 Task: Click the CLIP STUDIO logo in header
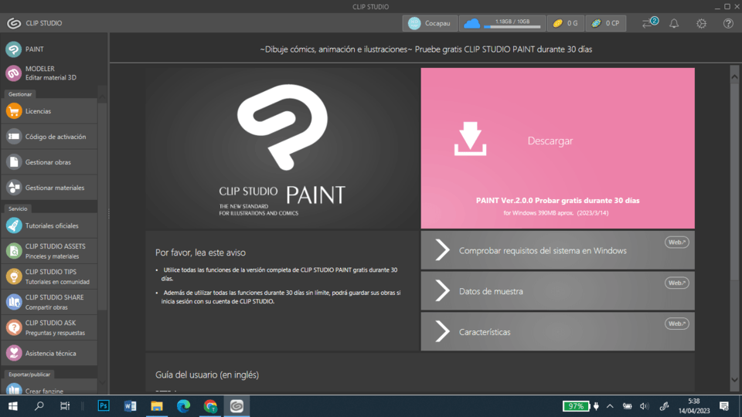[x=14, y=23]
